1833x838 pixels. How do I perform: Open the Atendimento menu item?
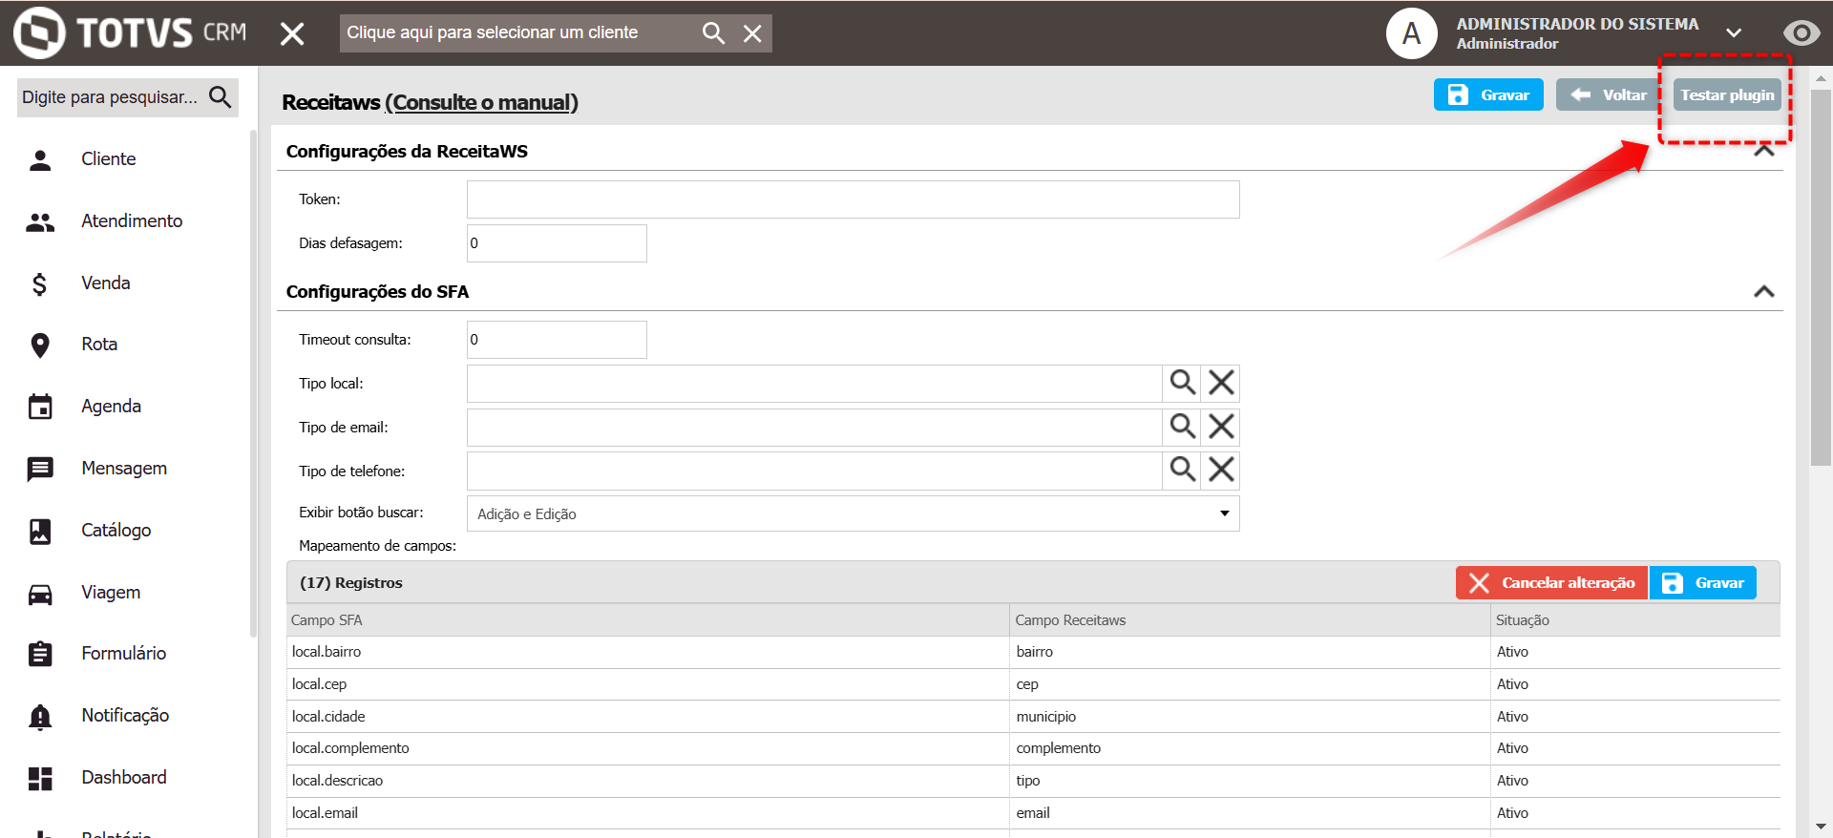(x=131, y=221)
